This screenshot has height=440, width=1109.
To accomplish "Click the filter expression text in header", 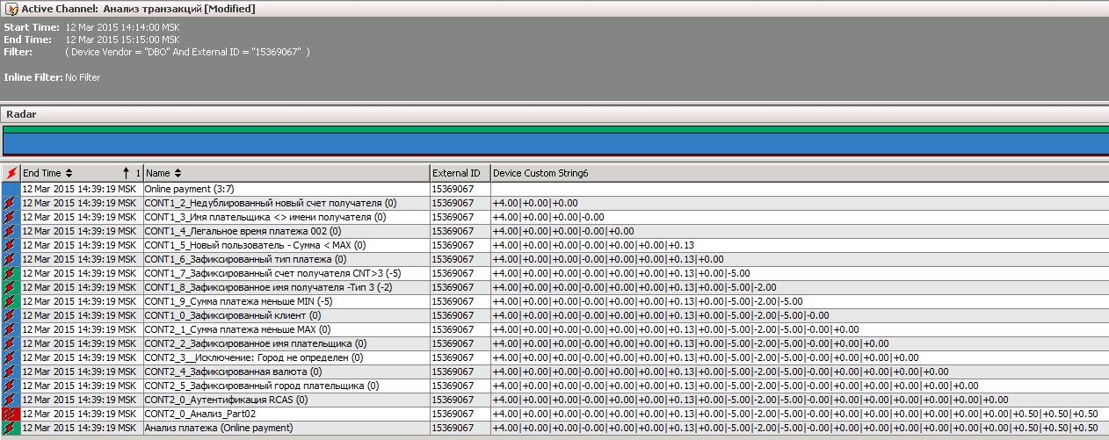I will 187,52.
